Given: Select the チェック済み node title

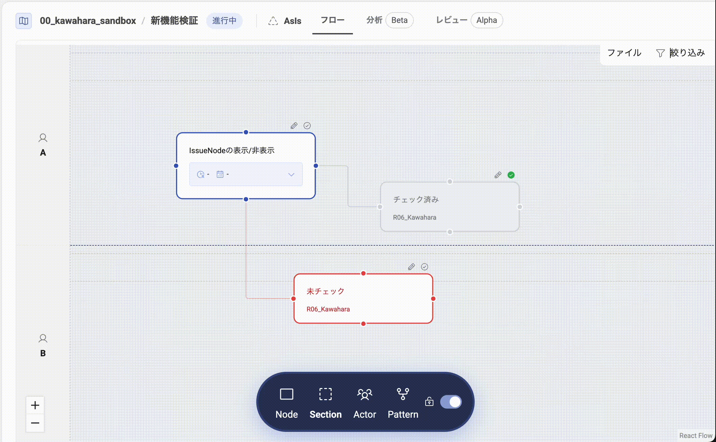Looking at the screenshot, I should (x=416, y=199).
